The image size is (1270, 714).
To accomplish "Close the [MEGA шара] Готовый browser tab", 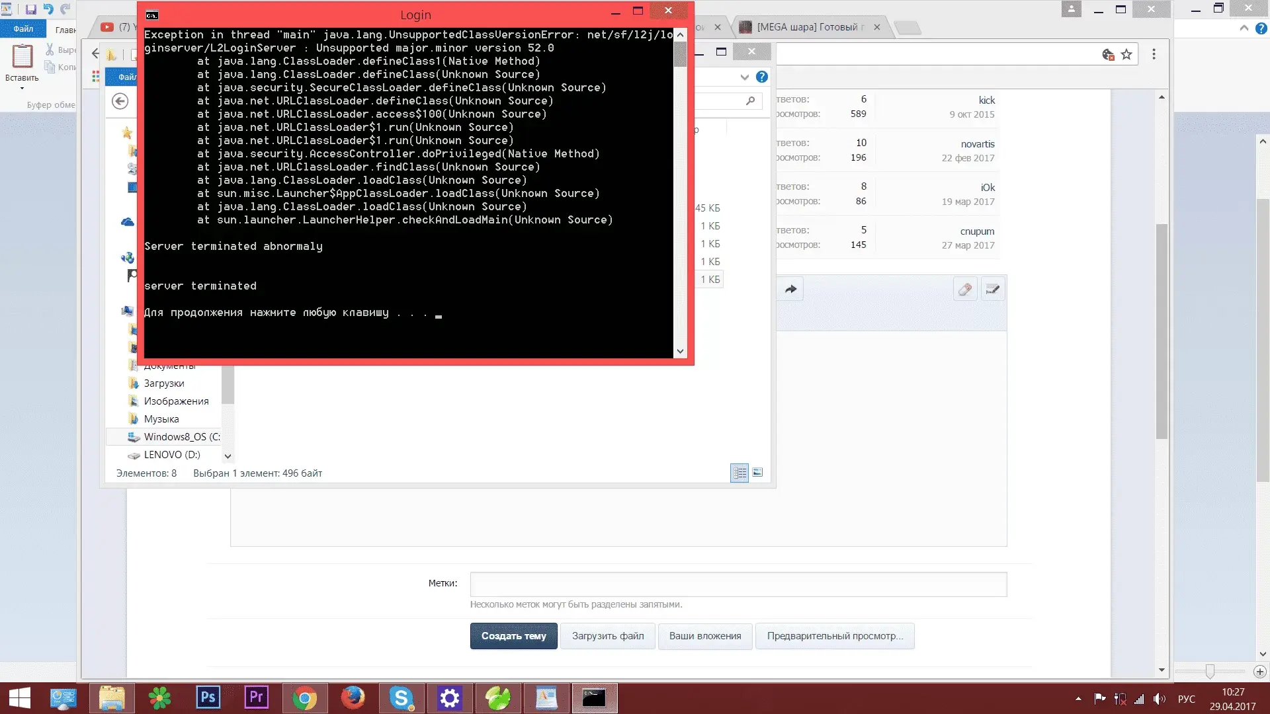I will 876,27.
